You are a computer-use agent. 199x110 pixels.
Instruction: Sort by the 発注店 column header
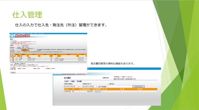coord(140,89)
